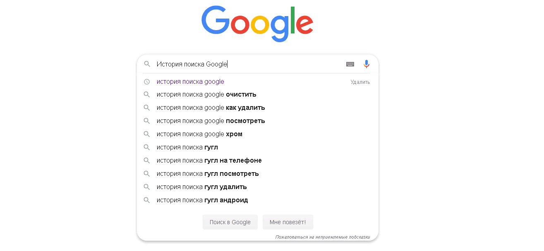The image size is (544, 251).
Task: Pick suggestion 'история поиска гугл удалить'
Action: 201,187
